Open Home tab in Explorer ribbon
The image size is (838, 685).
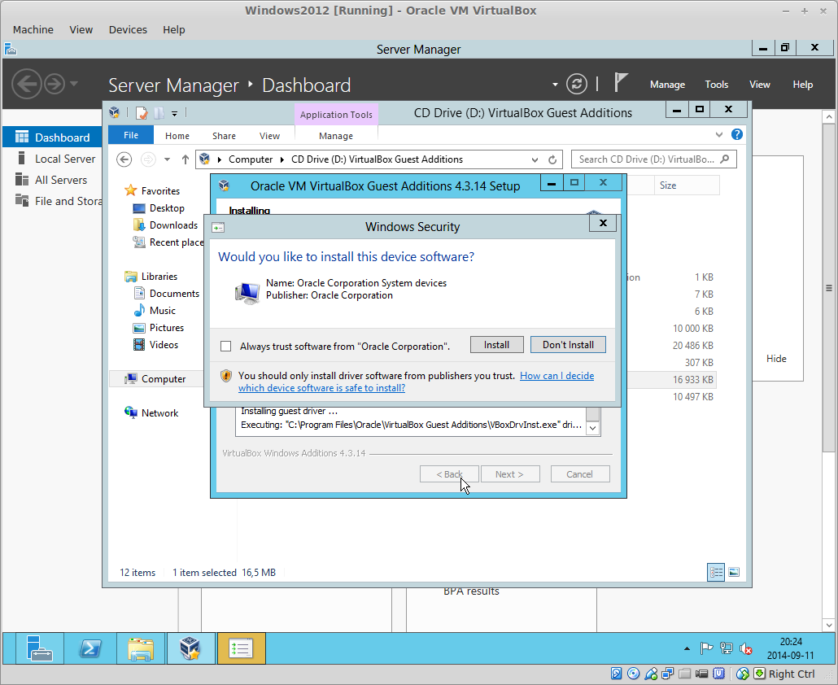(177, 136)
